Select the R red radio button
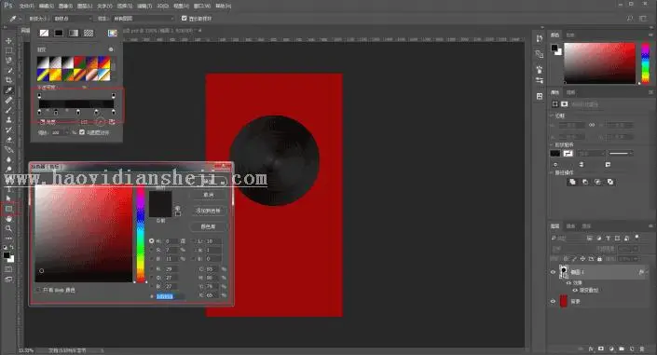 point(152,268)
